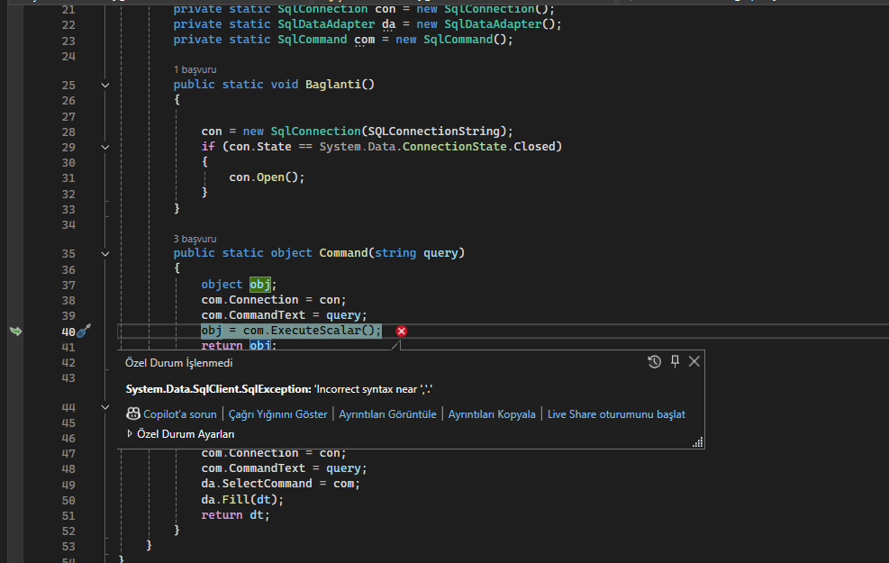
Task: Collapse the if block at line 29
Action: coord(104,147)
